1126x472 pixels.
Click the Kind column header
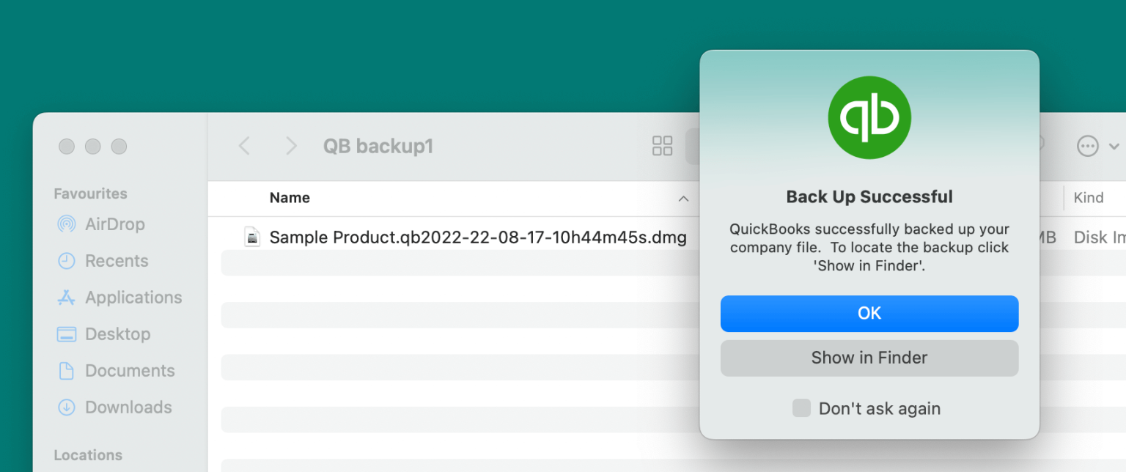coord(1089,197)
